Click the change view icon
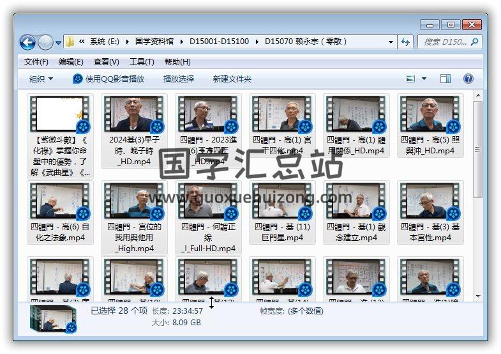Screen dimensions: 501x354 pyautogui.click(x=412, y=79)
